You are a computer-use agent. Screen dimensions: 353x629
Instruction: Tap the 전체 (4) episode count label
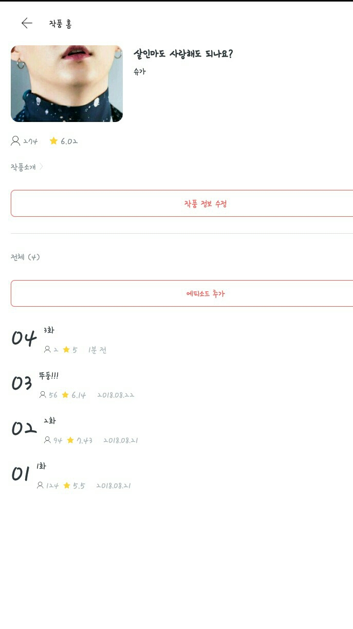coord(25,257)
